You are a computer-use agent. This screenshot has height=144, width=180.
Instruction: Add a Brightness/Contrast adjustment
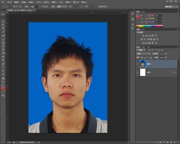[143, 36]
